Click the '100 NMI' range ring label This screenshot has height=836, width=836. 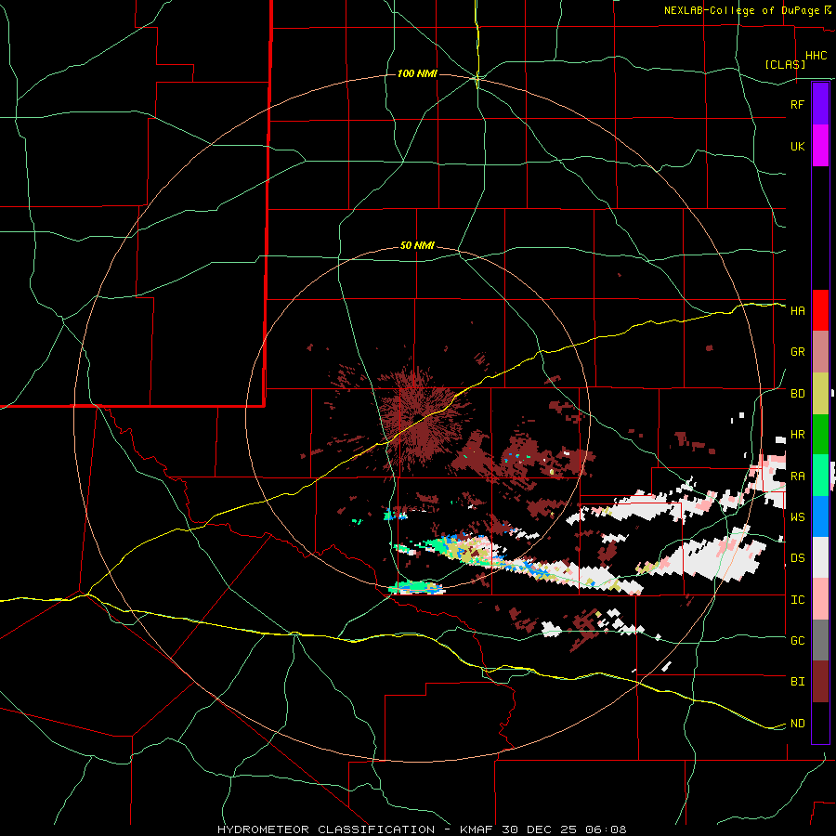pyautogui.click(x=417, y=73)
